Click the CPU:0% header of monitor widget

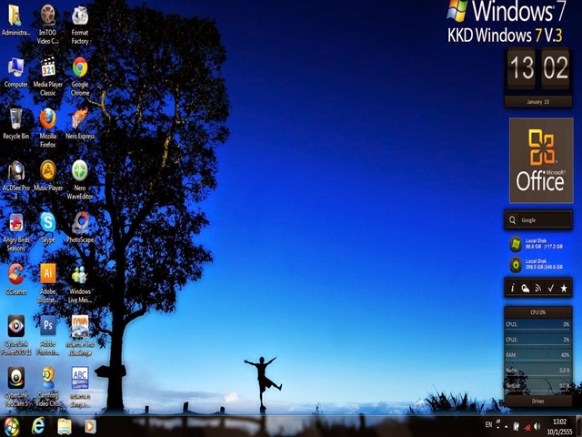point(537,312)
